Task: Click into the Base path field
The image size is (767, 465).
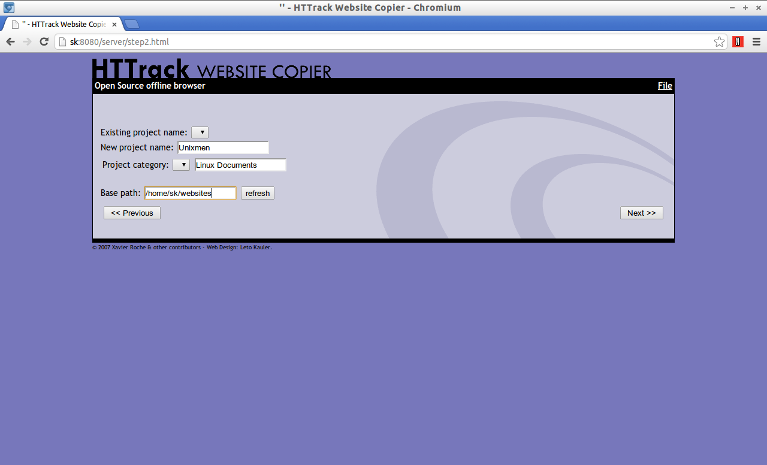Action: pos(191,193)
